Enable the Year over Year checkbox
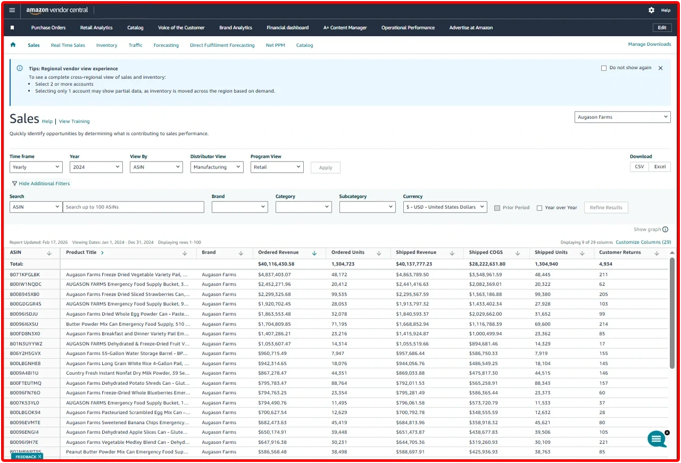The height and width of the screenshot is (463, 681). pyautogui.click(x=539, y=208)
